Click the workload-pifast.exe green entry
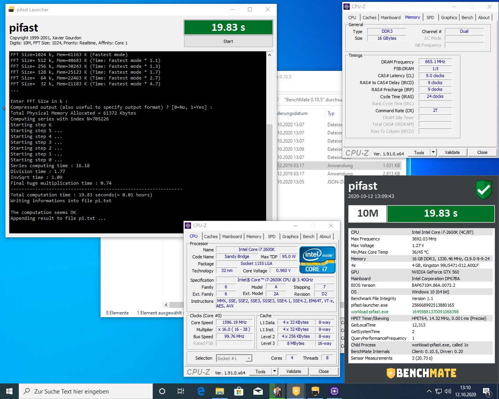 [x=370, y=312]
